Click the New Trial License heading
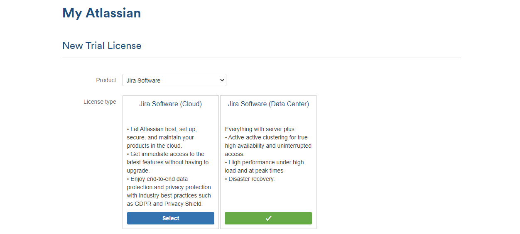The height and width of the screenshot is (234, 520). 102,46
